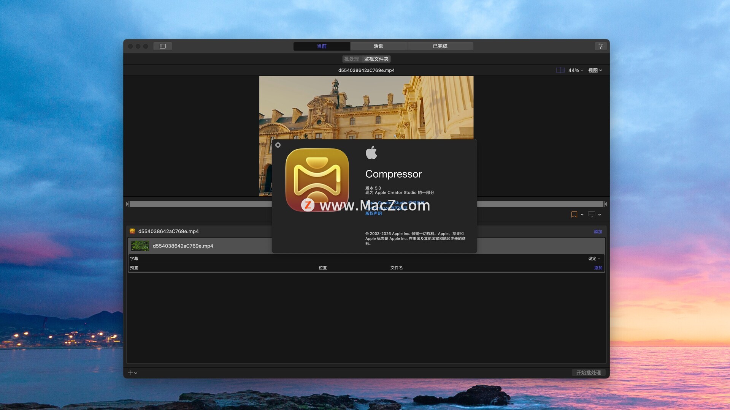Image resolution: width=730 pixels, height=410 pixels.
Task: Switch to the 已完成 tab
Action: click(x=440, y=46)
